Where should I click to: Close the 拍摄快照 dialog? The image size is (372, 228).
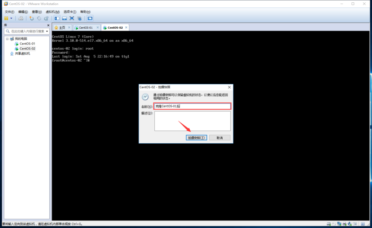pos(229,87)
